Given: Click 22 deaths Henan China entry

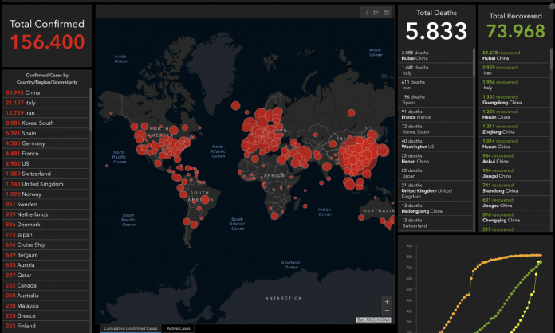Looking at the screenshot, I should click(435, 159).
